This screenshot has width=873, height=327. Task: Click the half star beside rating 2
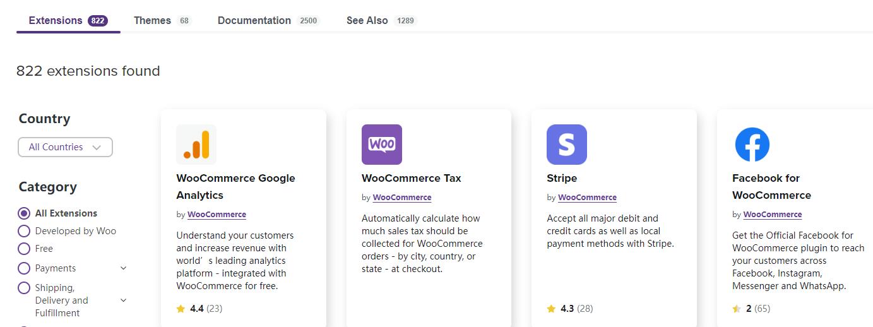(x=737, y=309)
